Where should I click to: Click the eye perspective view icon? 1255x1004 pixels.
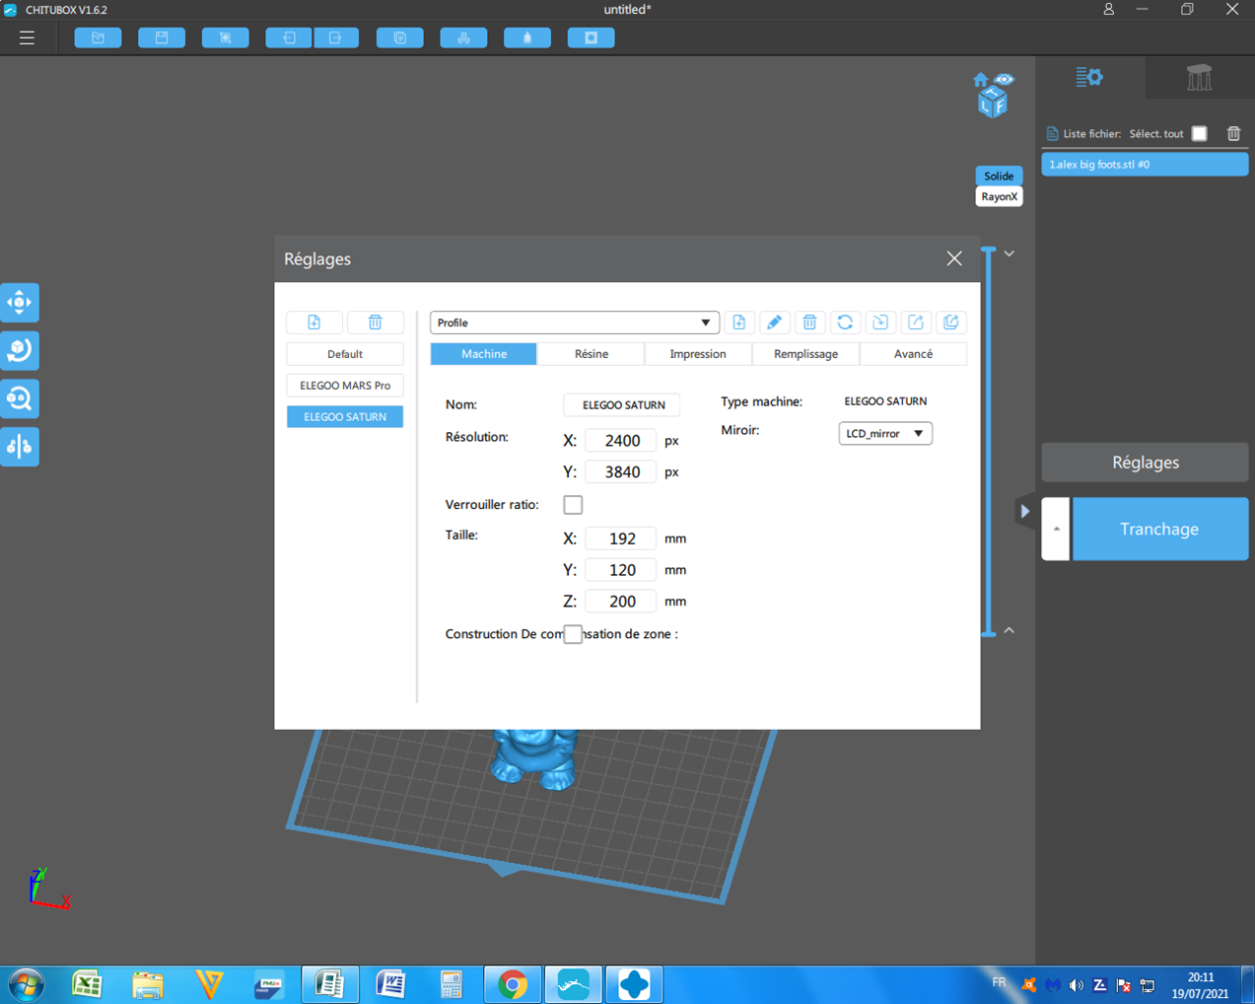1004,79
